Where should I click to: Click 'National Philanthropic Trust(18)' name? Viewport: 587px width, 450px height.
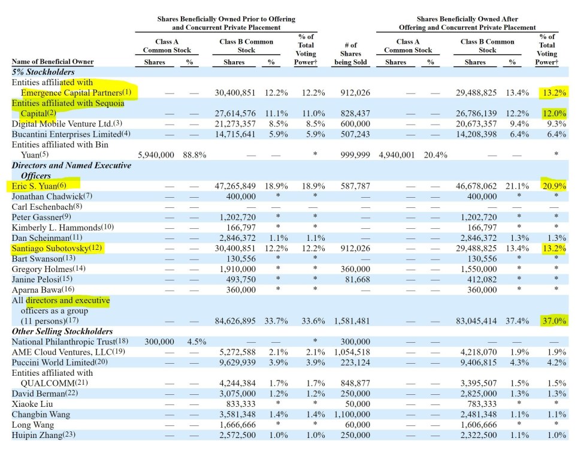click(x=70, y=342)
